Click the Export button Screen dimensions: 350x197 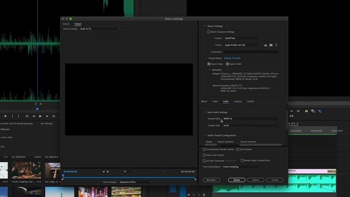[x=256, y=180]
